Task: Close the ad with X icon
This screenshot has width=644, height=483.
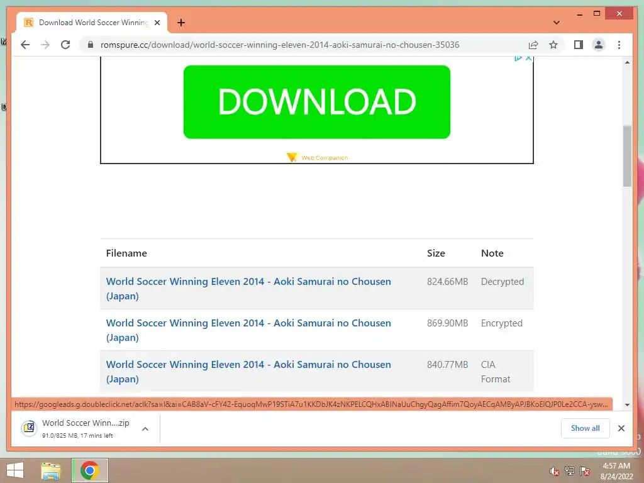Action: (528, 58)
